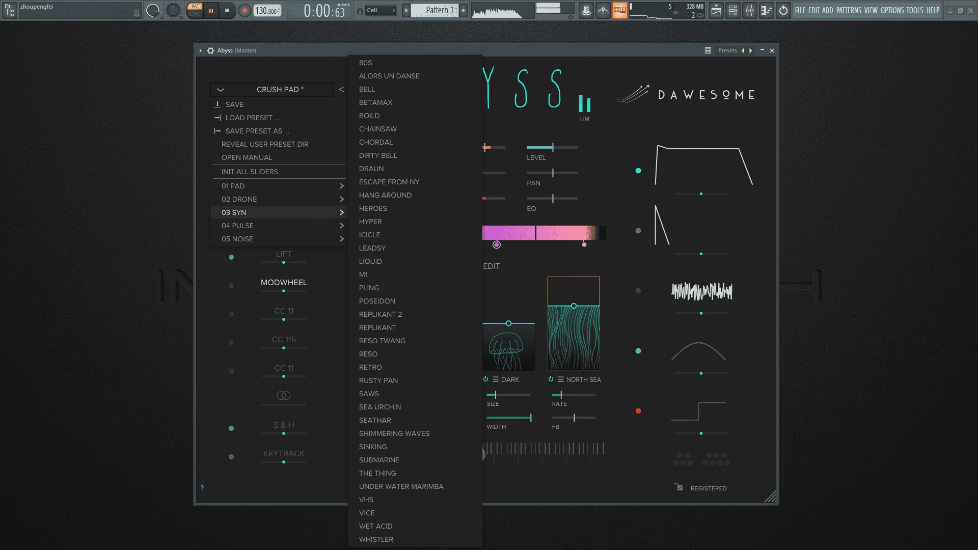Click REVEAL USER PRESET DIR
Viewport: 978px width, 550px height.
(x=265, y=144)
